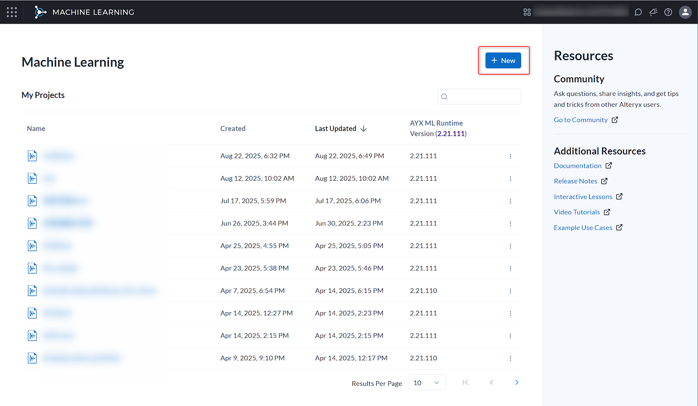698x406 pixels.
Task: Open options menu for Jun 26, 2025 3:44 PM project
Action: (x=510, y=224)
